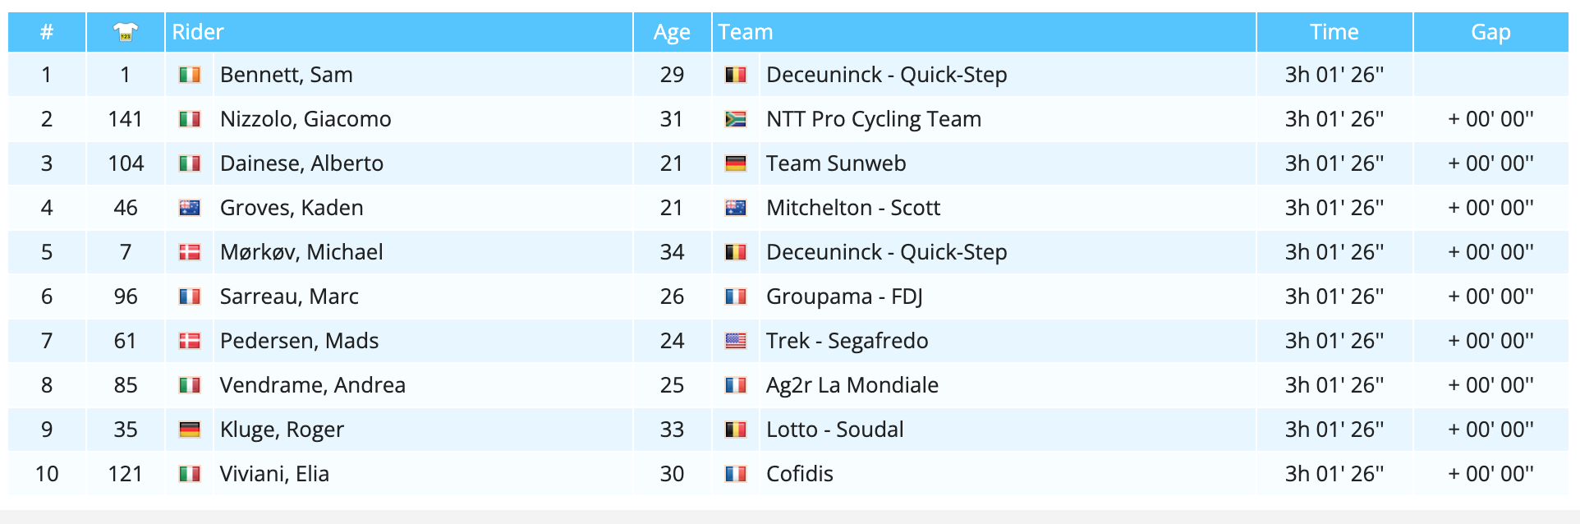Click the Gap column header

pos(1490,32)
